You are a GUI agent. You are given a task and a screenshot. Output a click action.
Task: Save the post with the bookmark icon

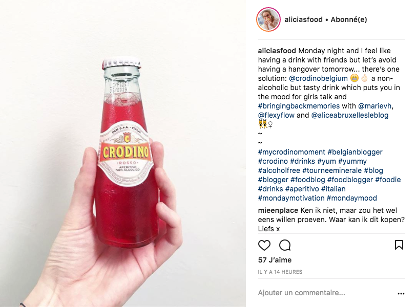tap(399, 245)
